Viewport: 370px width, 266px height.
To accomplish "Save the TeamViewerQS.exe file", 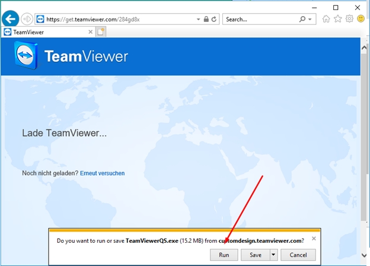I will 256,255.
